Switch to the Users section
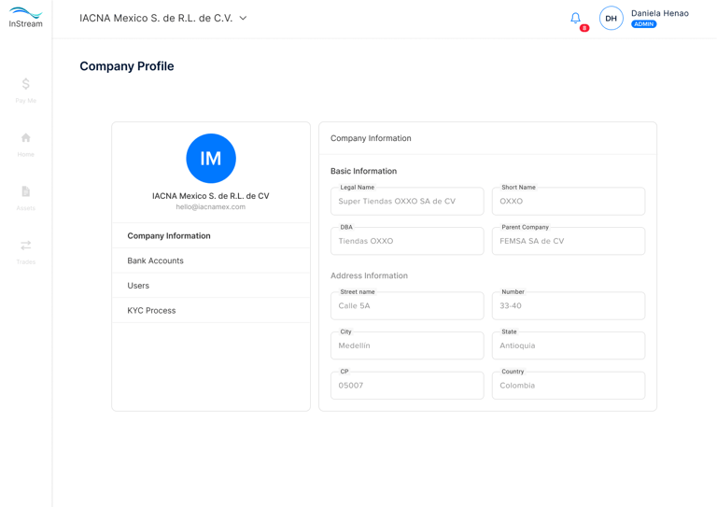The height and width of the screenshot is (507, 717). coord(138,286)
